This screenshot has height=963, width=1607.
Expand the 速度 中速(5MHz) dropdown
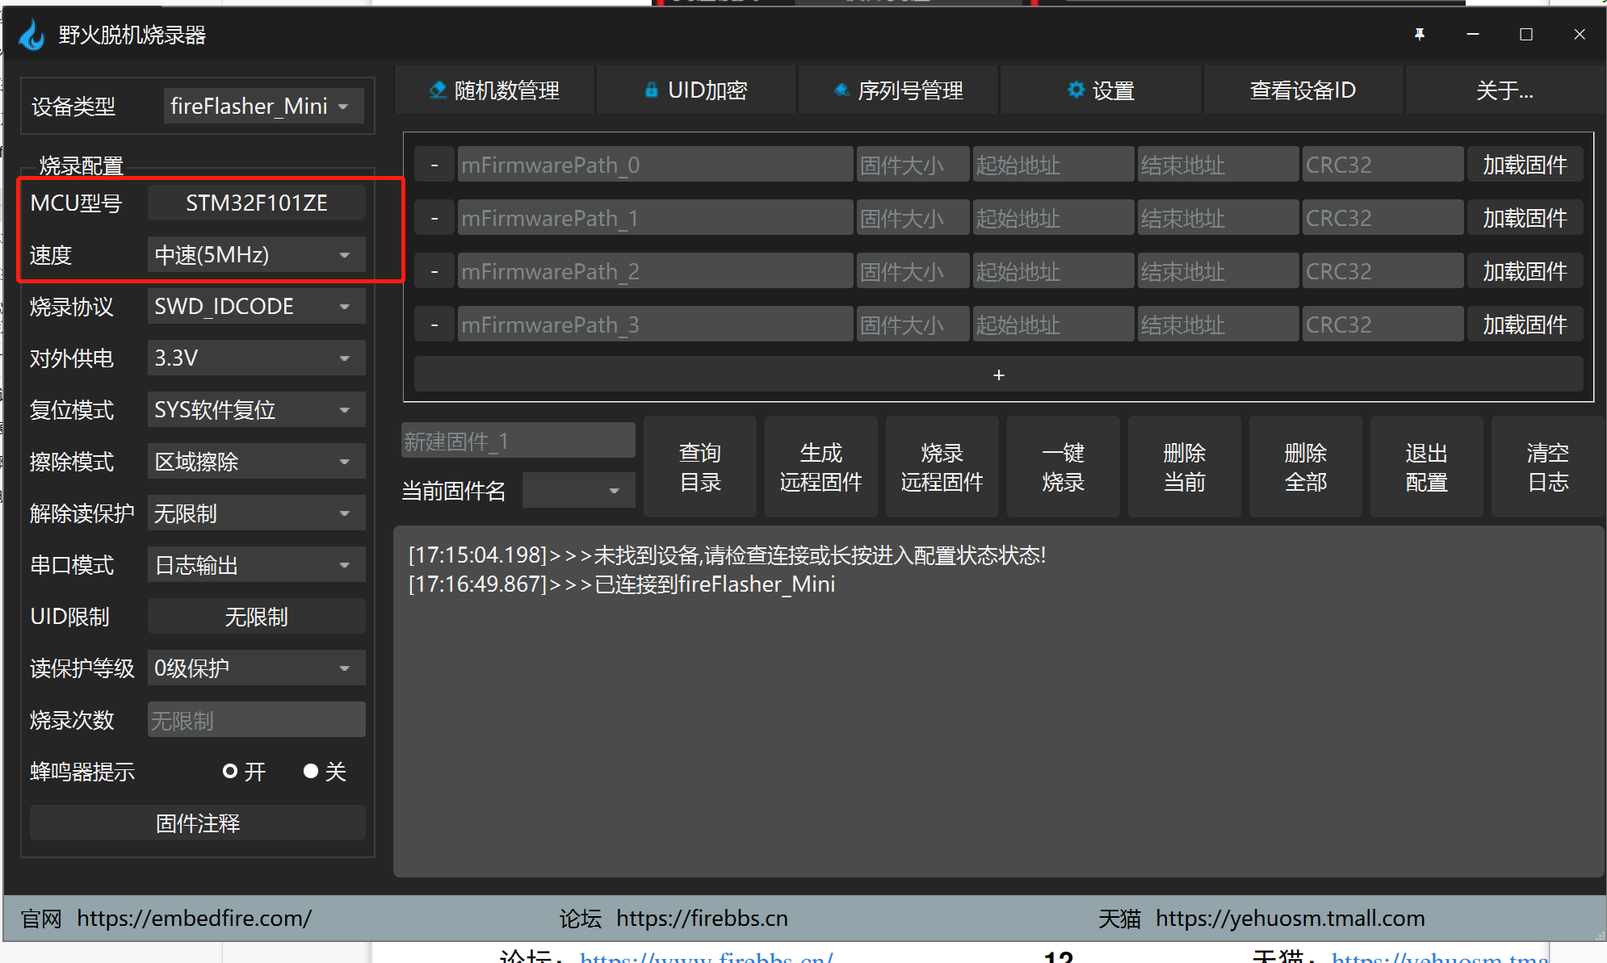[256, 255]
